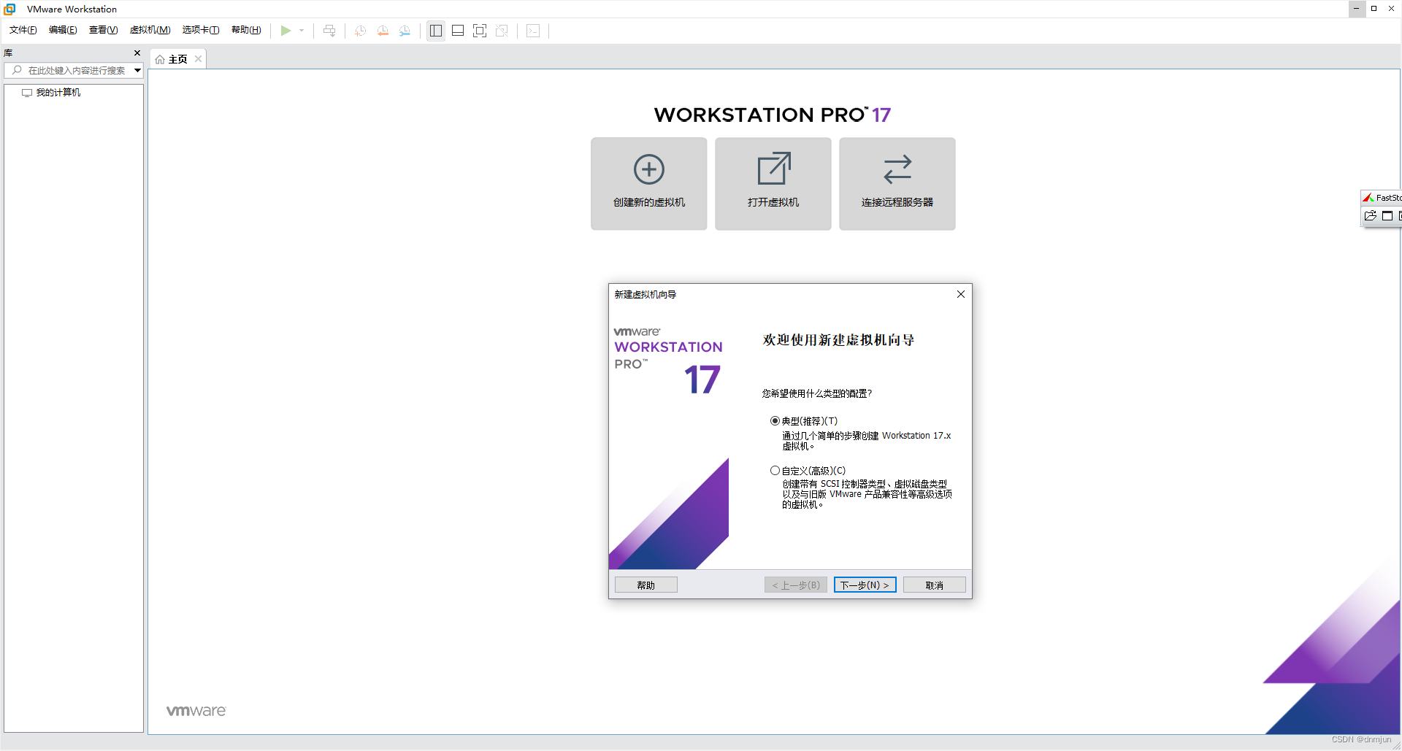Click the Unity mode toolbar icon

502,31
